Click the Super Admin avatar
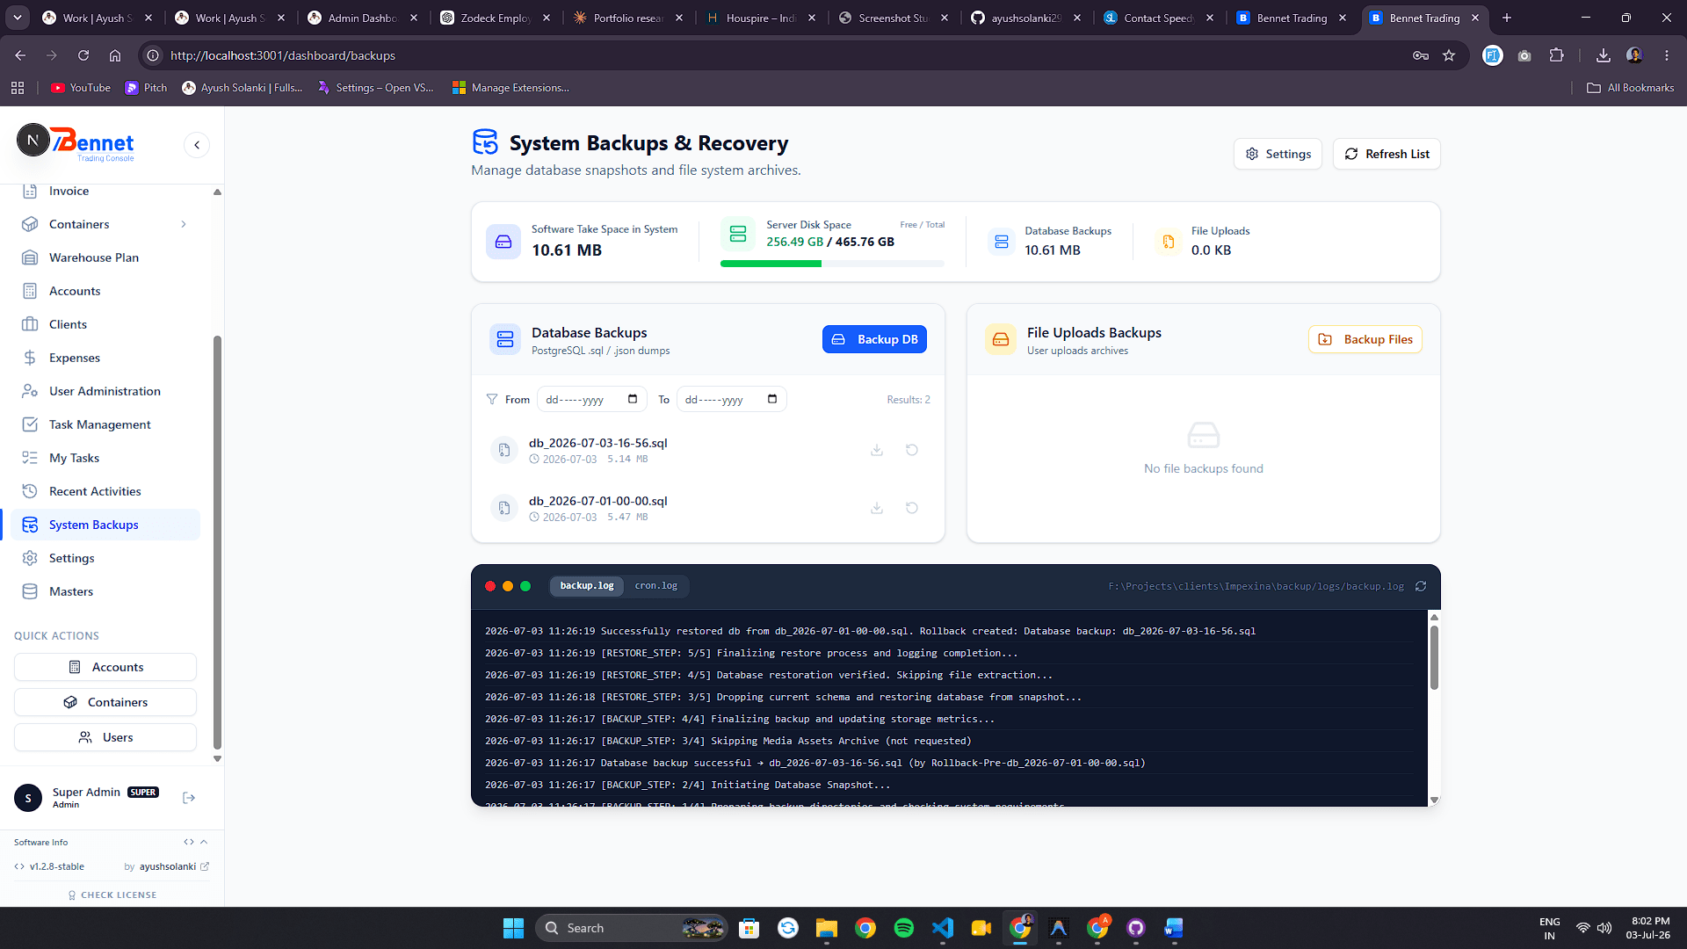Viewport: 1687px width, 949px height. (x=28, y=798)
